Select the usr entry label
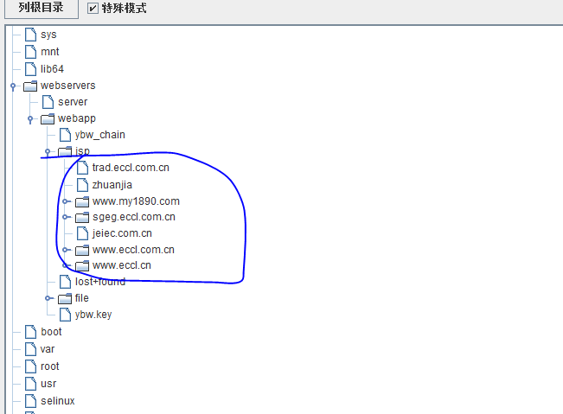 (48, 384)
